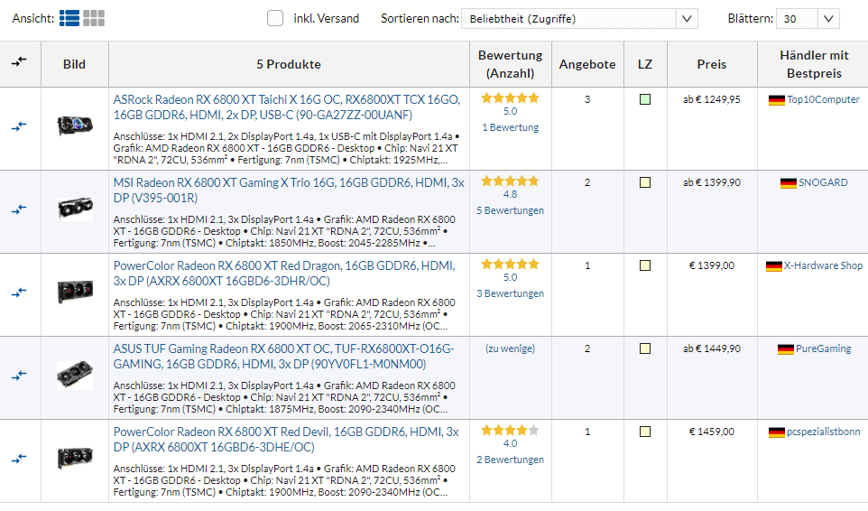
Task: Click German flag next to PureGaming
Action: point(786,349)
